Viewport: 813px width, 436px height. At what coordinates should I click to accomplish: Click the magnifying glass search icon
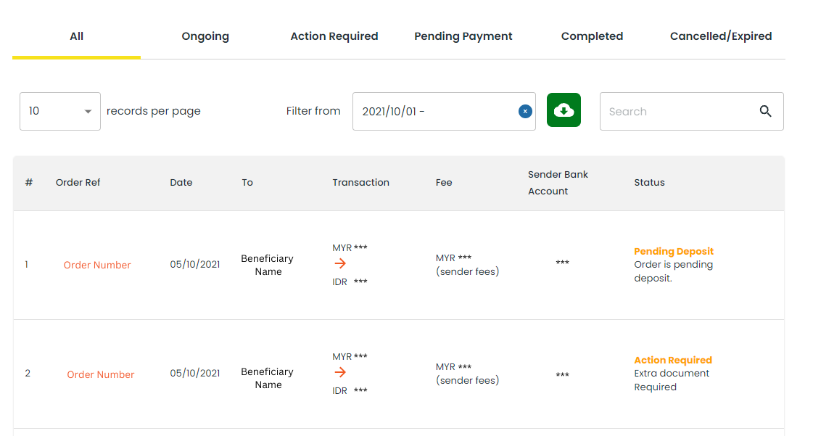[765, 111]
